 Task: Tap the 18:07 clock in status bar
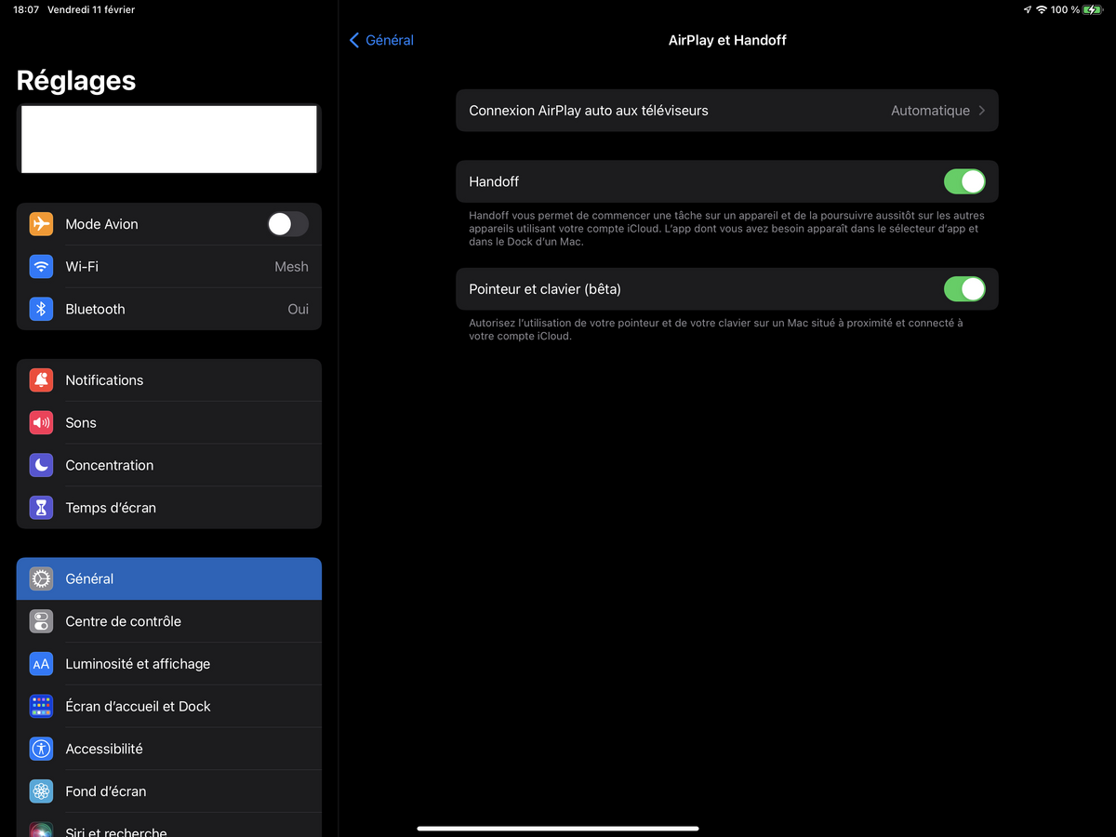[26, 9]
